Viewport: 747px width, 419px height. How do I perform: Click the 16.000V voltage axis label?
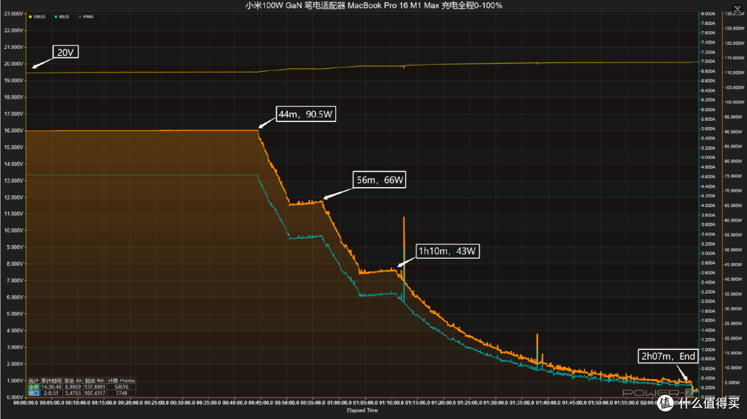coord(13,130)
